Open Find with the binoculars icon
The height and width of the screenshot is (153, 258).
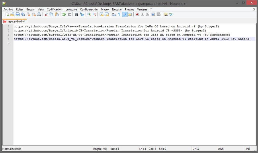coord(76,15)
